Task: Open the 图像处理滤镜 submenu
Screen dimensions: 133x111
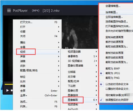Action: [80, 66]
